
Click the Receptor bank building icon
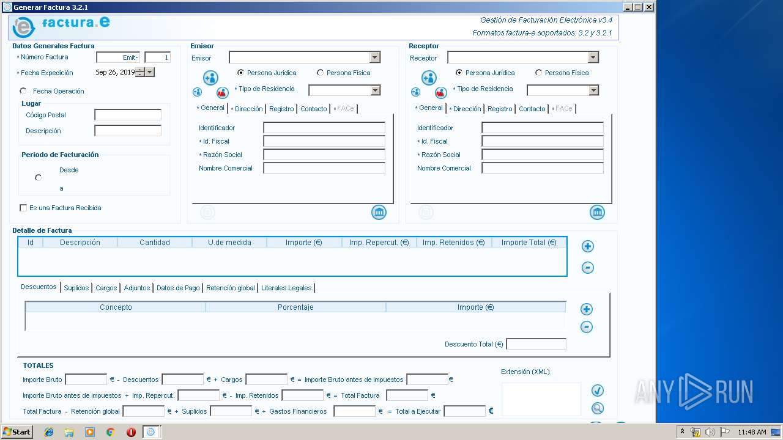[597, 212]
